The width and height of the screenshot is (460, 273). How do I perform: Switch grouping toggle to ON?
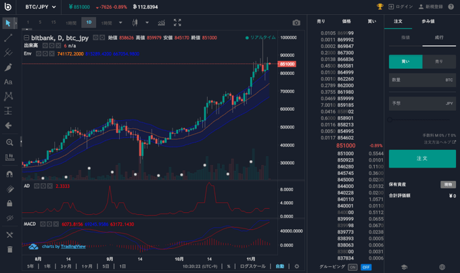pyautogui.click(x=352, y=267)
